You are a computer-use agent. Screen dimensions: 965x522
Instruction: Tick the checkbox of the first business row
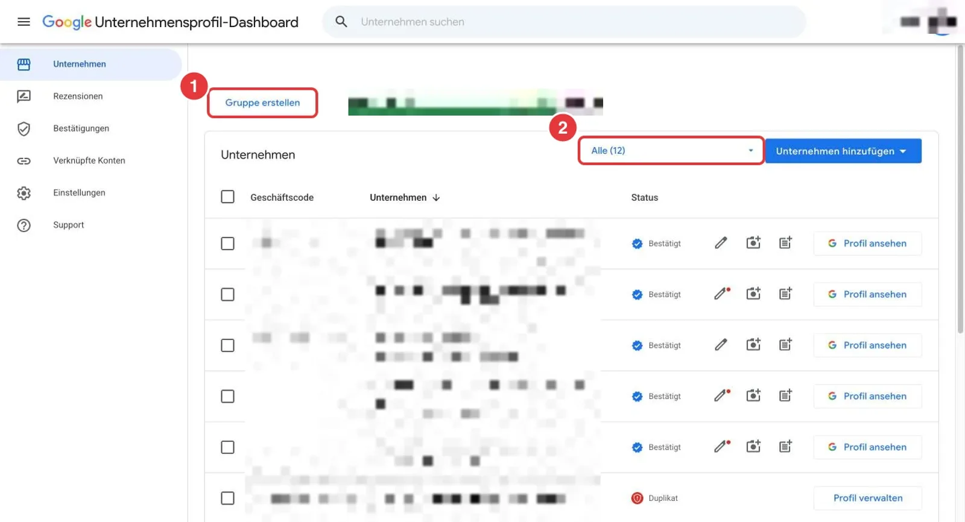pyautogui.click(x=227, y=244)
